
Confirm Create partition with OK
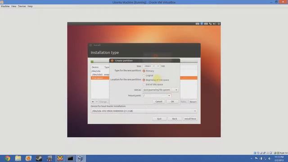point(172,102)
